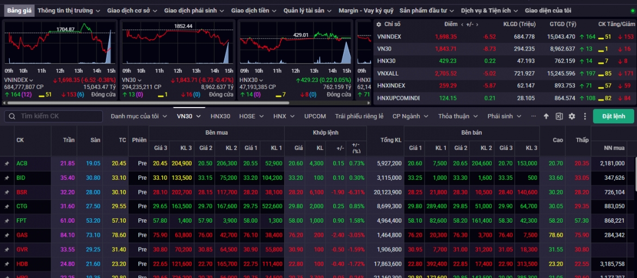Open index panel settings gear beside Chỉ số
This screenshot has width=637, height=278.
(x=378, y=24)
